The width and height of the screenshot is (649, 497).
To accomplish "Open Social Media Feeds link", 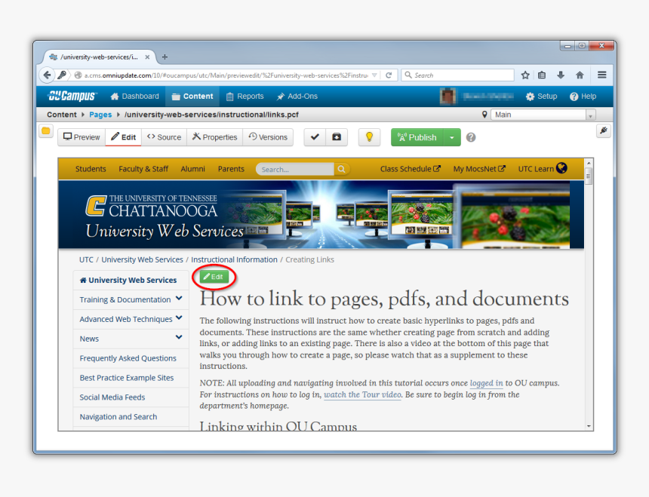I will coord(112,397).
